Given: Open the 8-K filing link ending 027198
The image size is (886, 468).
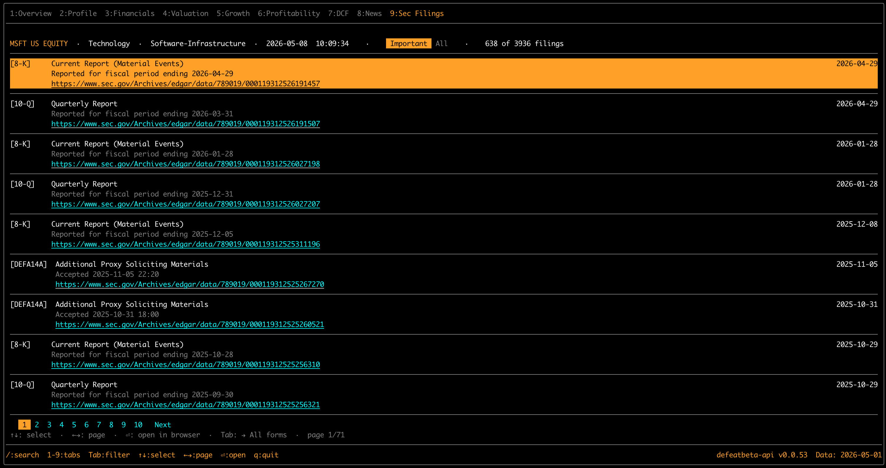Looking at the screenshot, I should click(185, 164).
